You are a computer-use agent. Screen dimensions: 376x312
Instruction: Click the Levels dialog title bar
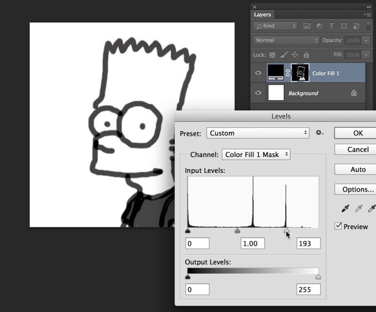pyautogui.click(x=275, y=116)
